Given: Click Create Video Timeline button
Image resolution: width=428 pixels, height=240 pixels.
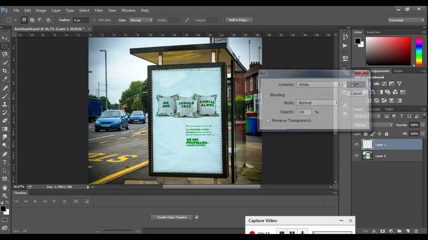Looking at the screenshot, I should 172,217.
